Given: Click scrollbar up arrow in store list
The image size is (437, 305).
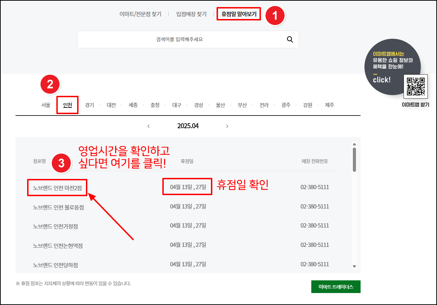Looking at the screenshot, I should coord(355,144).
